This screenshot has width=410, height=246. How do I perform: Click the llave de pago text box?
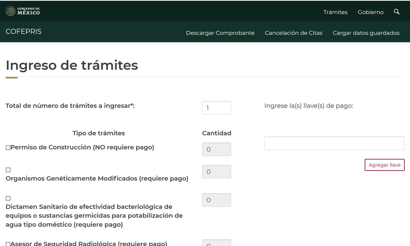(x=334, y=143)
